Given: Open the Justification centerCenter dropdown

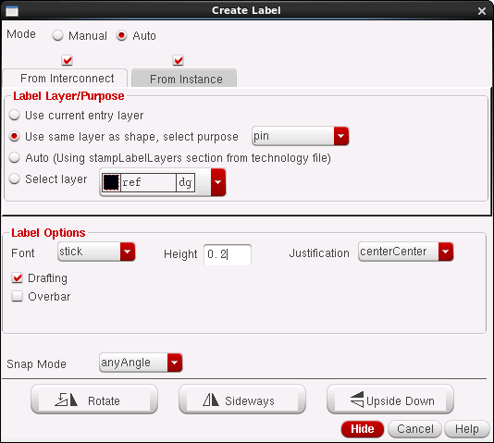Looking at the screenshot, I should 406,252.
